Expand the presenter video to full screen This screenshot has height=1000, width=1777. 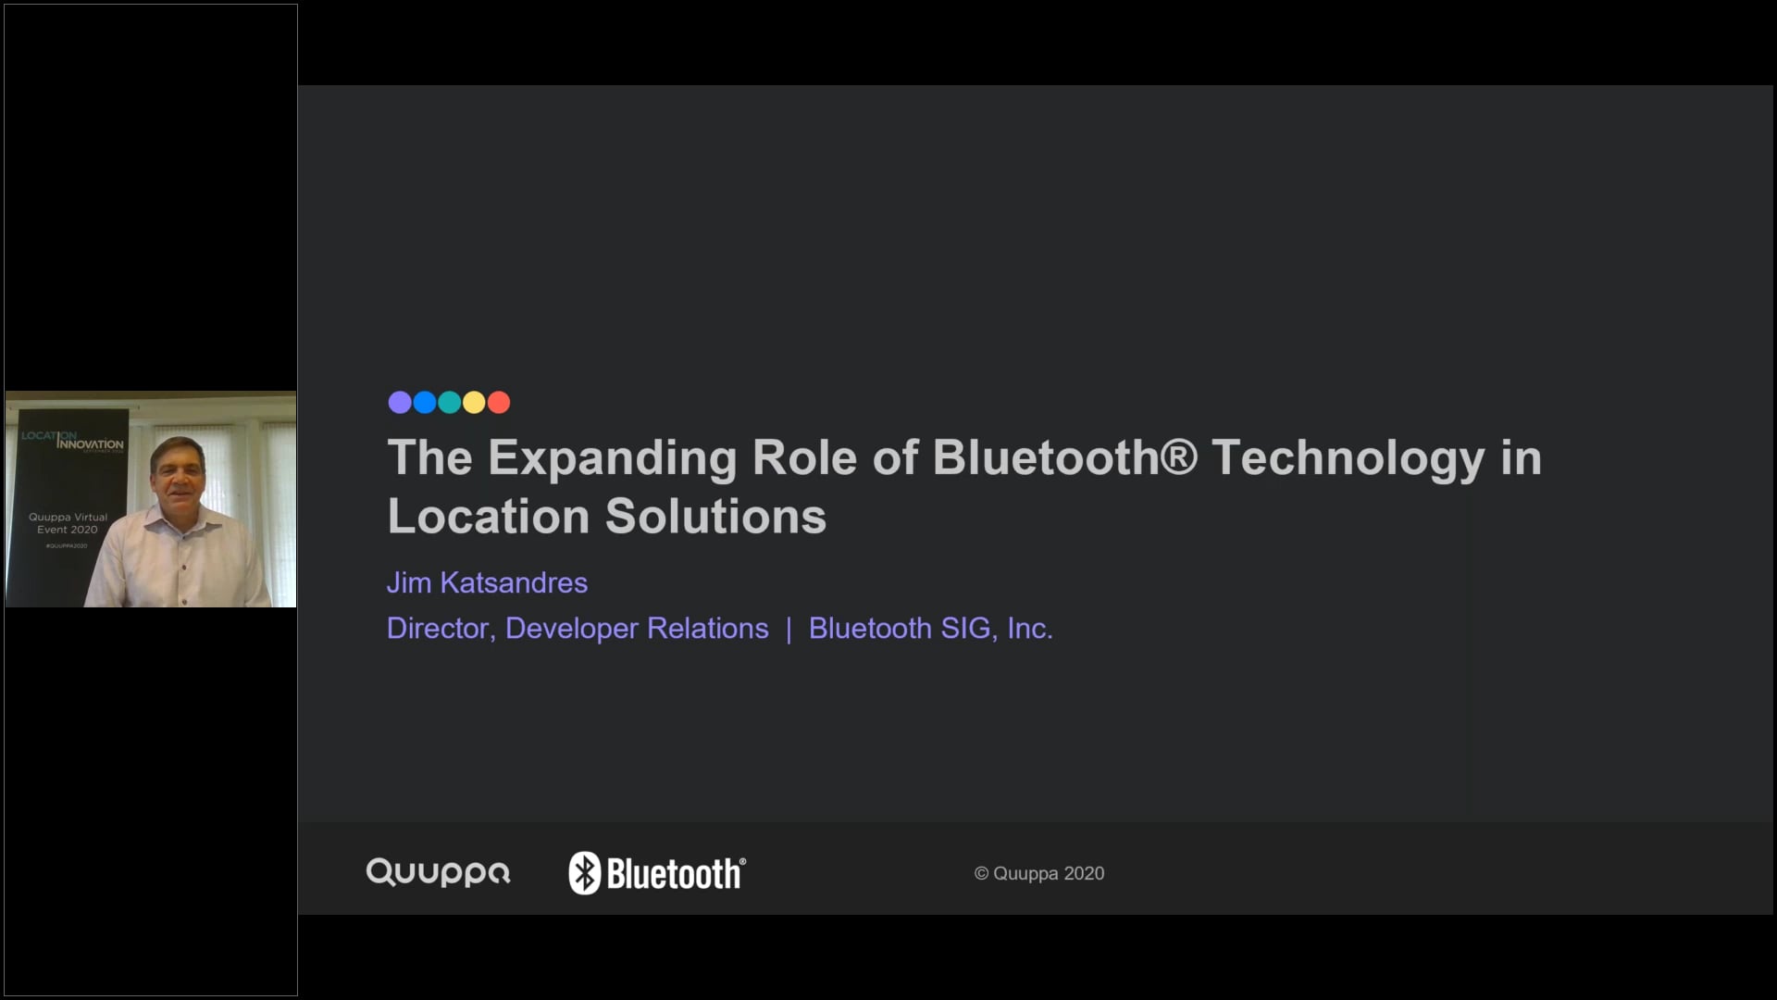tap(151, 499)
